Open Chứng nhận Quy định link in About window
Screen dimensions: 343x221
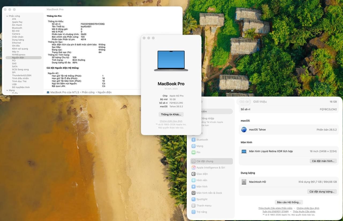171,121
